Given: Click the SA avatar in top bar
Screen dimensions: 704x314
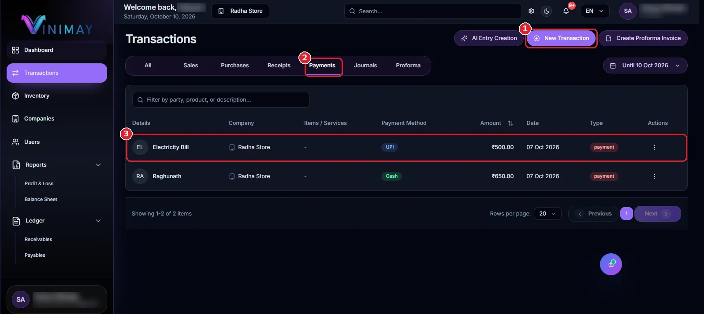Looking at the screenshot, I should coord(628,11).
